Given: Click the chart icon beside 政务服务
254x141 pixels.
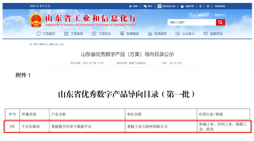Looking at the screenshot, I should pyautogui.click(x=150, y=34).
